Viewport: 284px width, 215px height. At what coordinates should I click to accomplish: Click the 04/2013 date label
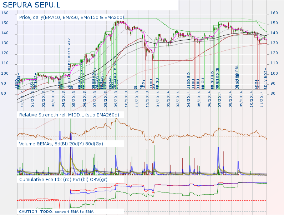63,99
